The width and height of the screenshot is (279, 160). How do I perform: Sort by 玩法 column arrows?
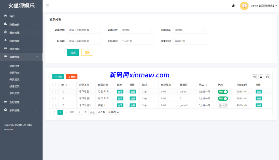[x=207, y=84]
